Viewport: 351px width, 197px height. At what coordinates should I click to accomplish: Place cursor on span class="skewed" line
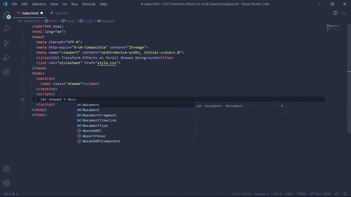click(x=70, y=84)
